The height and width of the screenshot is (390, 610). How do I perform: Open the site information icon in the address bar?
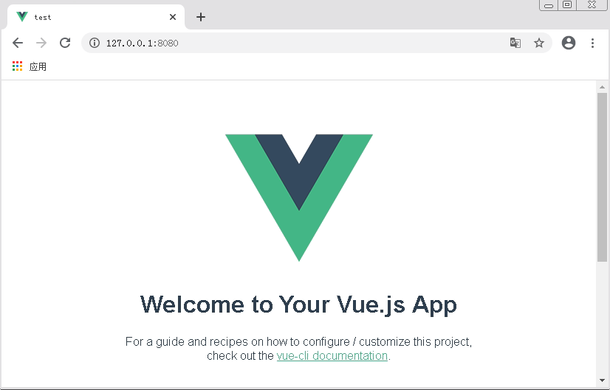coord(95,43)
